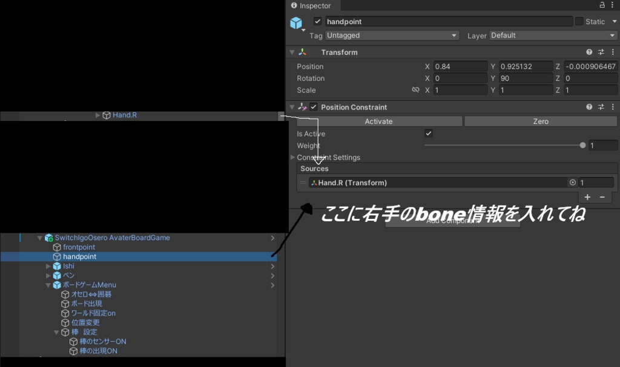Open the Layer dropdown showing Default
The width and height of the screenshot is (620, 367).
click(x=553, y=36)
